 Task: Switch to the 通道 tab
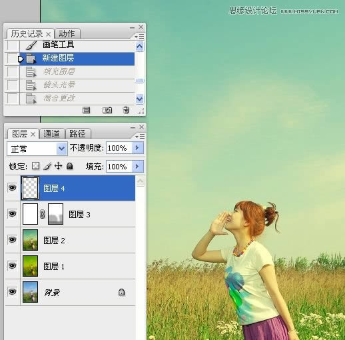(52, 134)
